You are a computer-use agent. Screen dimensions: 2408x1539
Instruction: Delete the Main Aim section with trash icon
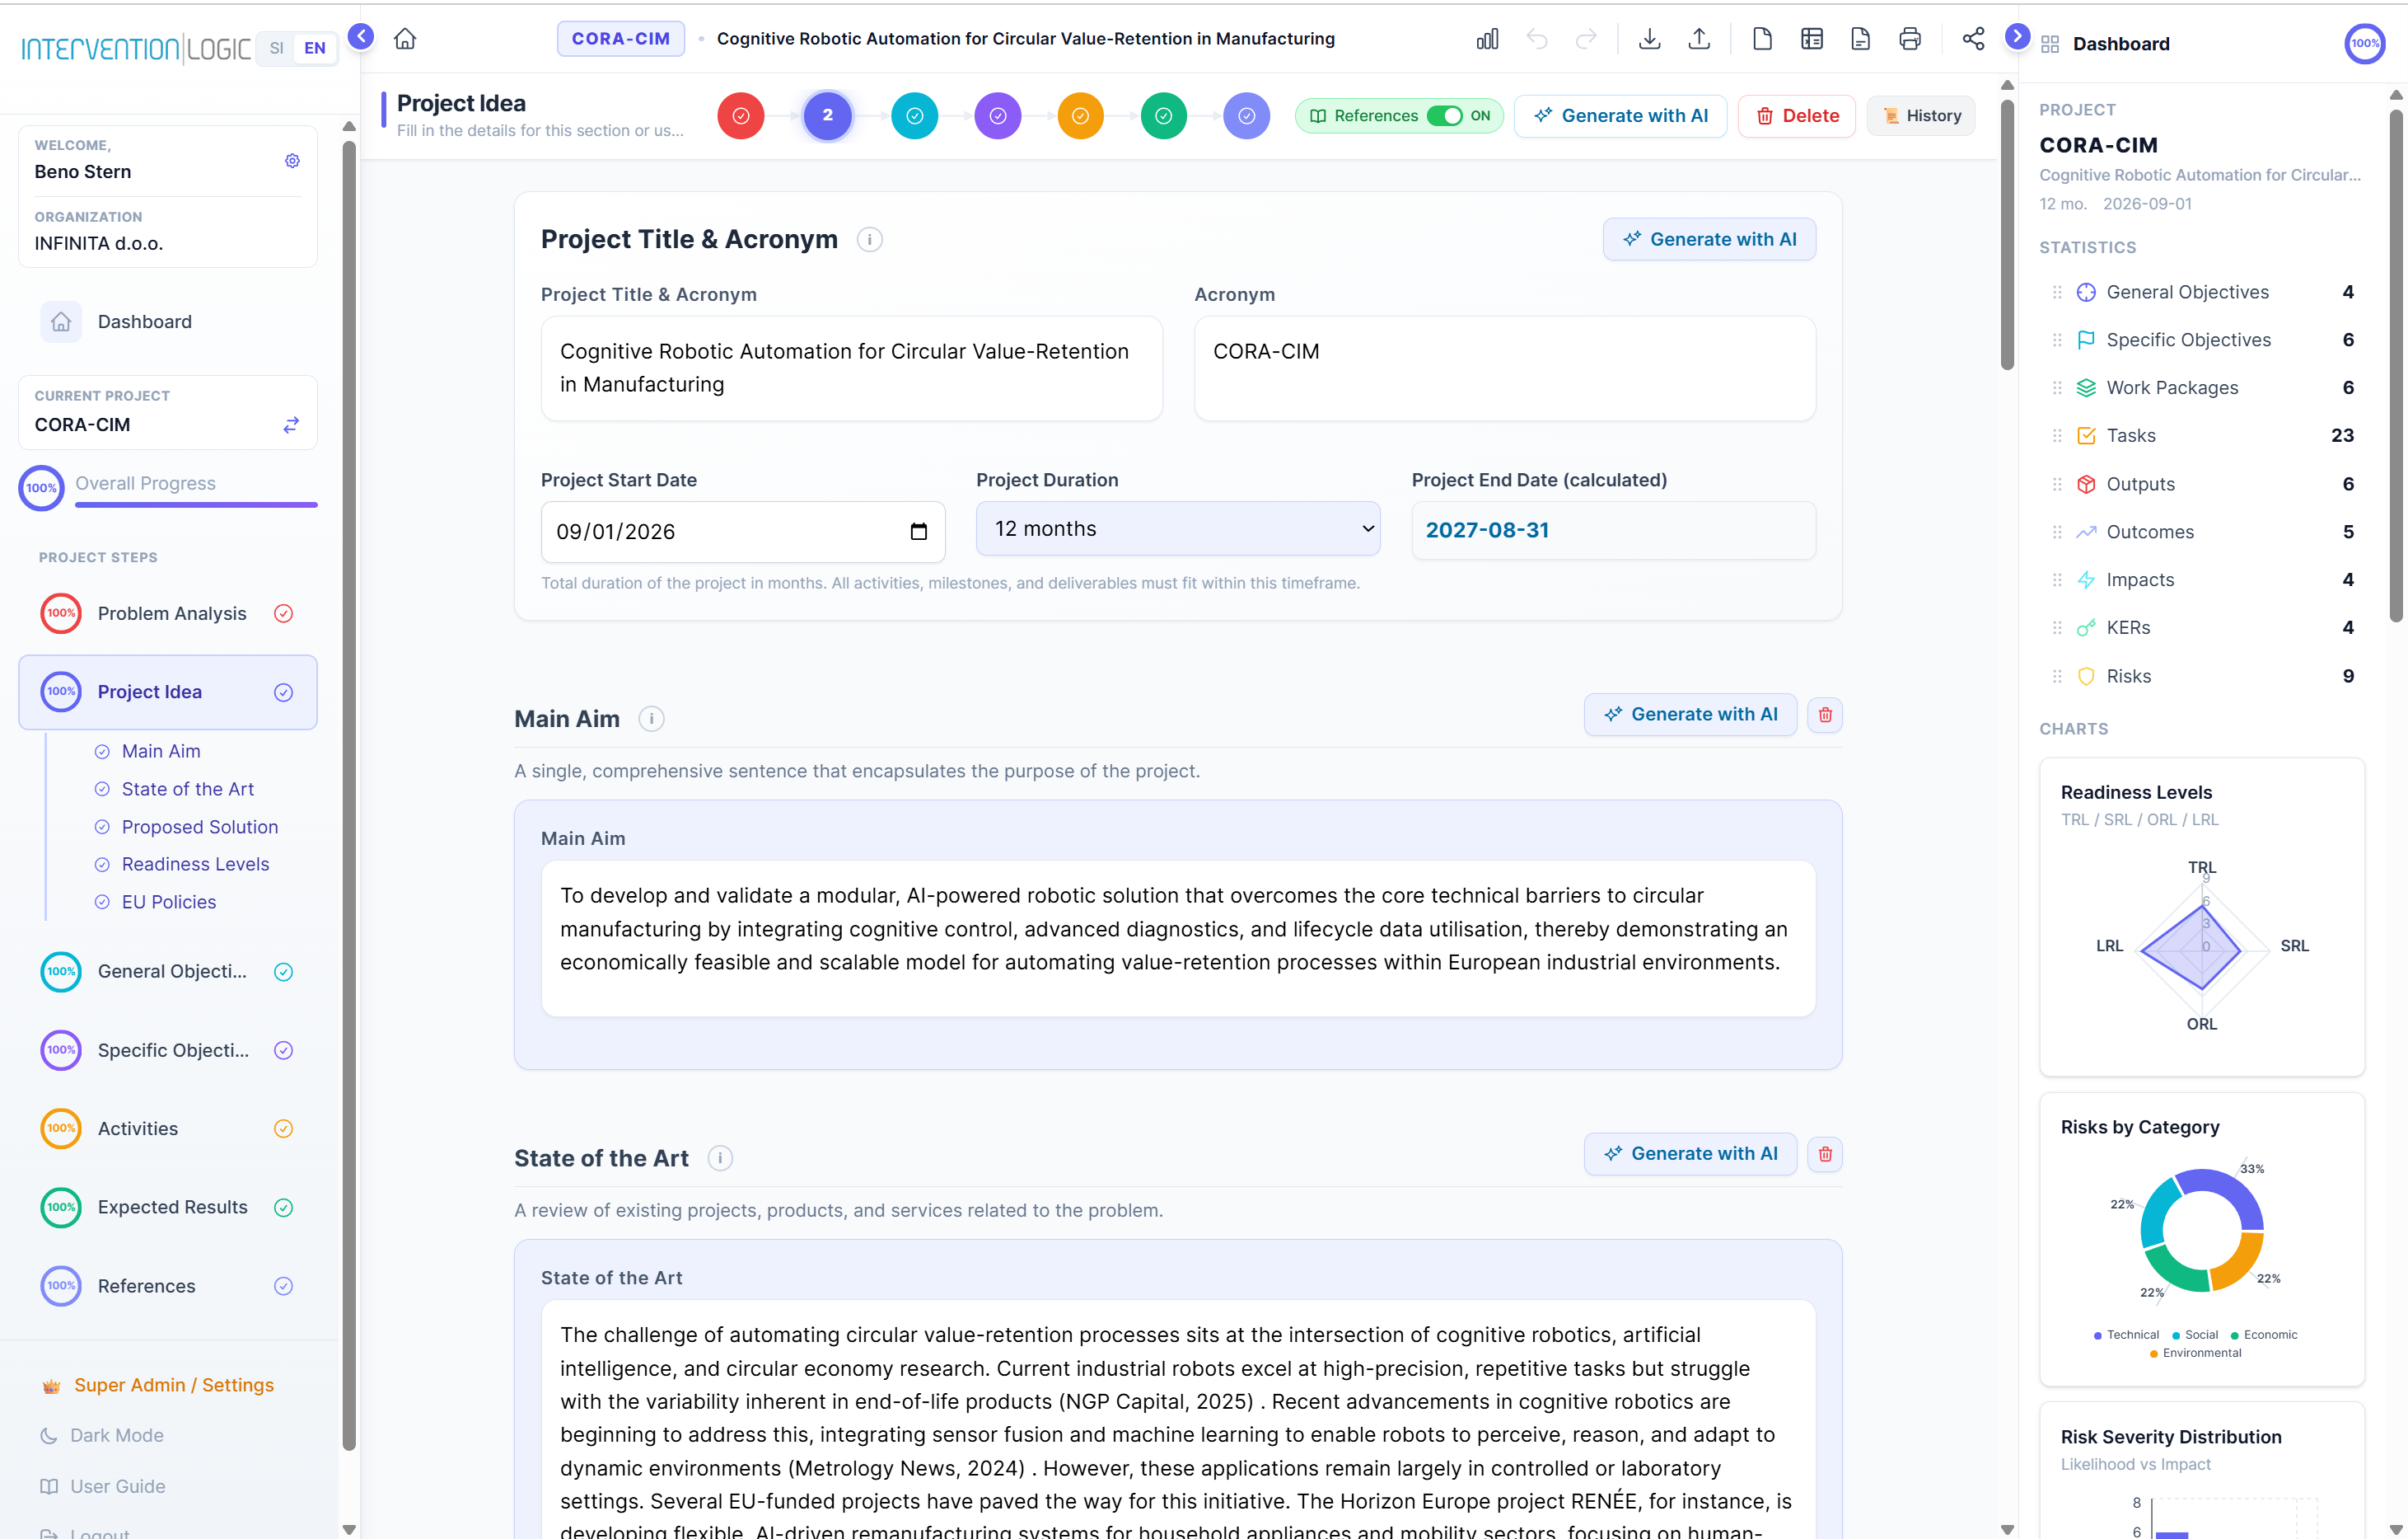[1825, 715]
